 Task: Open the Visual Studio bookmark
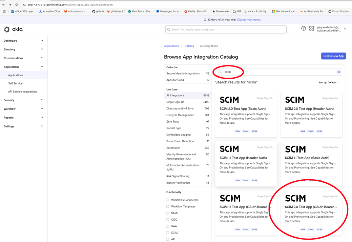[339, 11]
